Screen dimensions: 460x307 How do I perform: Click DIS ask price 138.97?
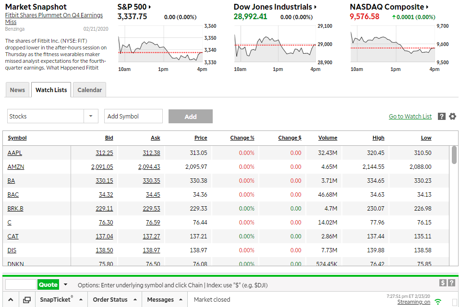151,250
